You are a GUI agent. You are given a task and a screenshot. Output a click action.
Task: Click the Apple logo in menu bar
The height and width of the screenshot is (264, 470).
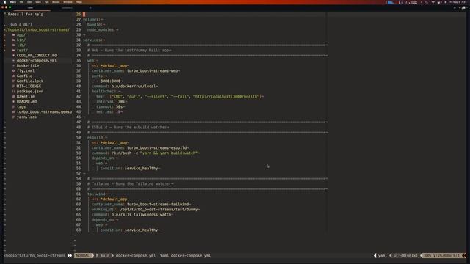(4, 1)
